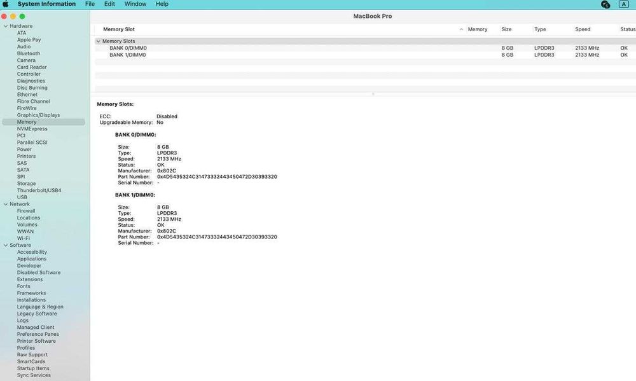Select Thunderbolt/USB4 in the sidebar
The height and width of the screenshot is (381, 636).
coord(39,190)
